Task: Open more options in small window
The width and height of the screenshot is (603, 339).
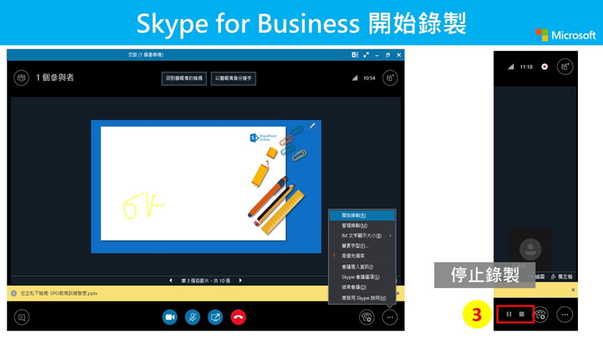Action: pyautogui.click(x=565, y=315)
